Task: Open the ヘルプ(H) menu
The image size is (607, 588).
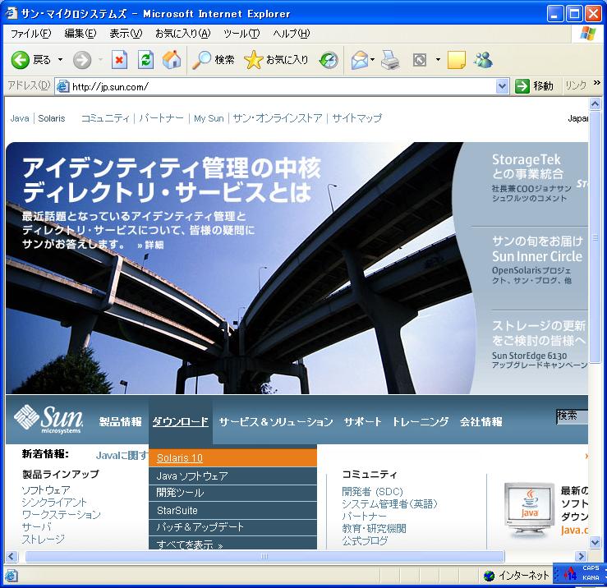Action: (x=291, y=34)
